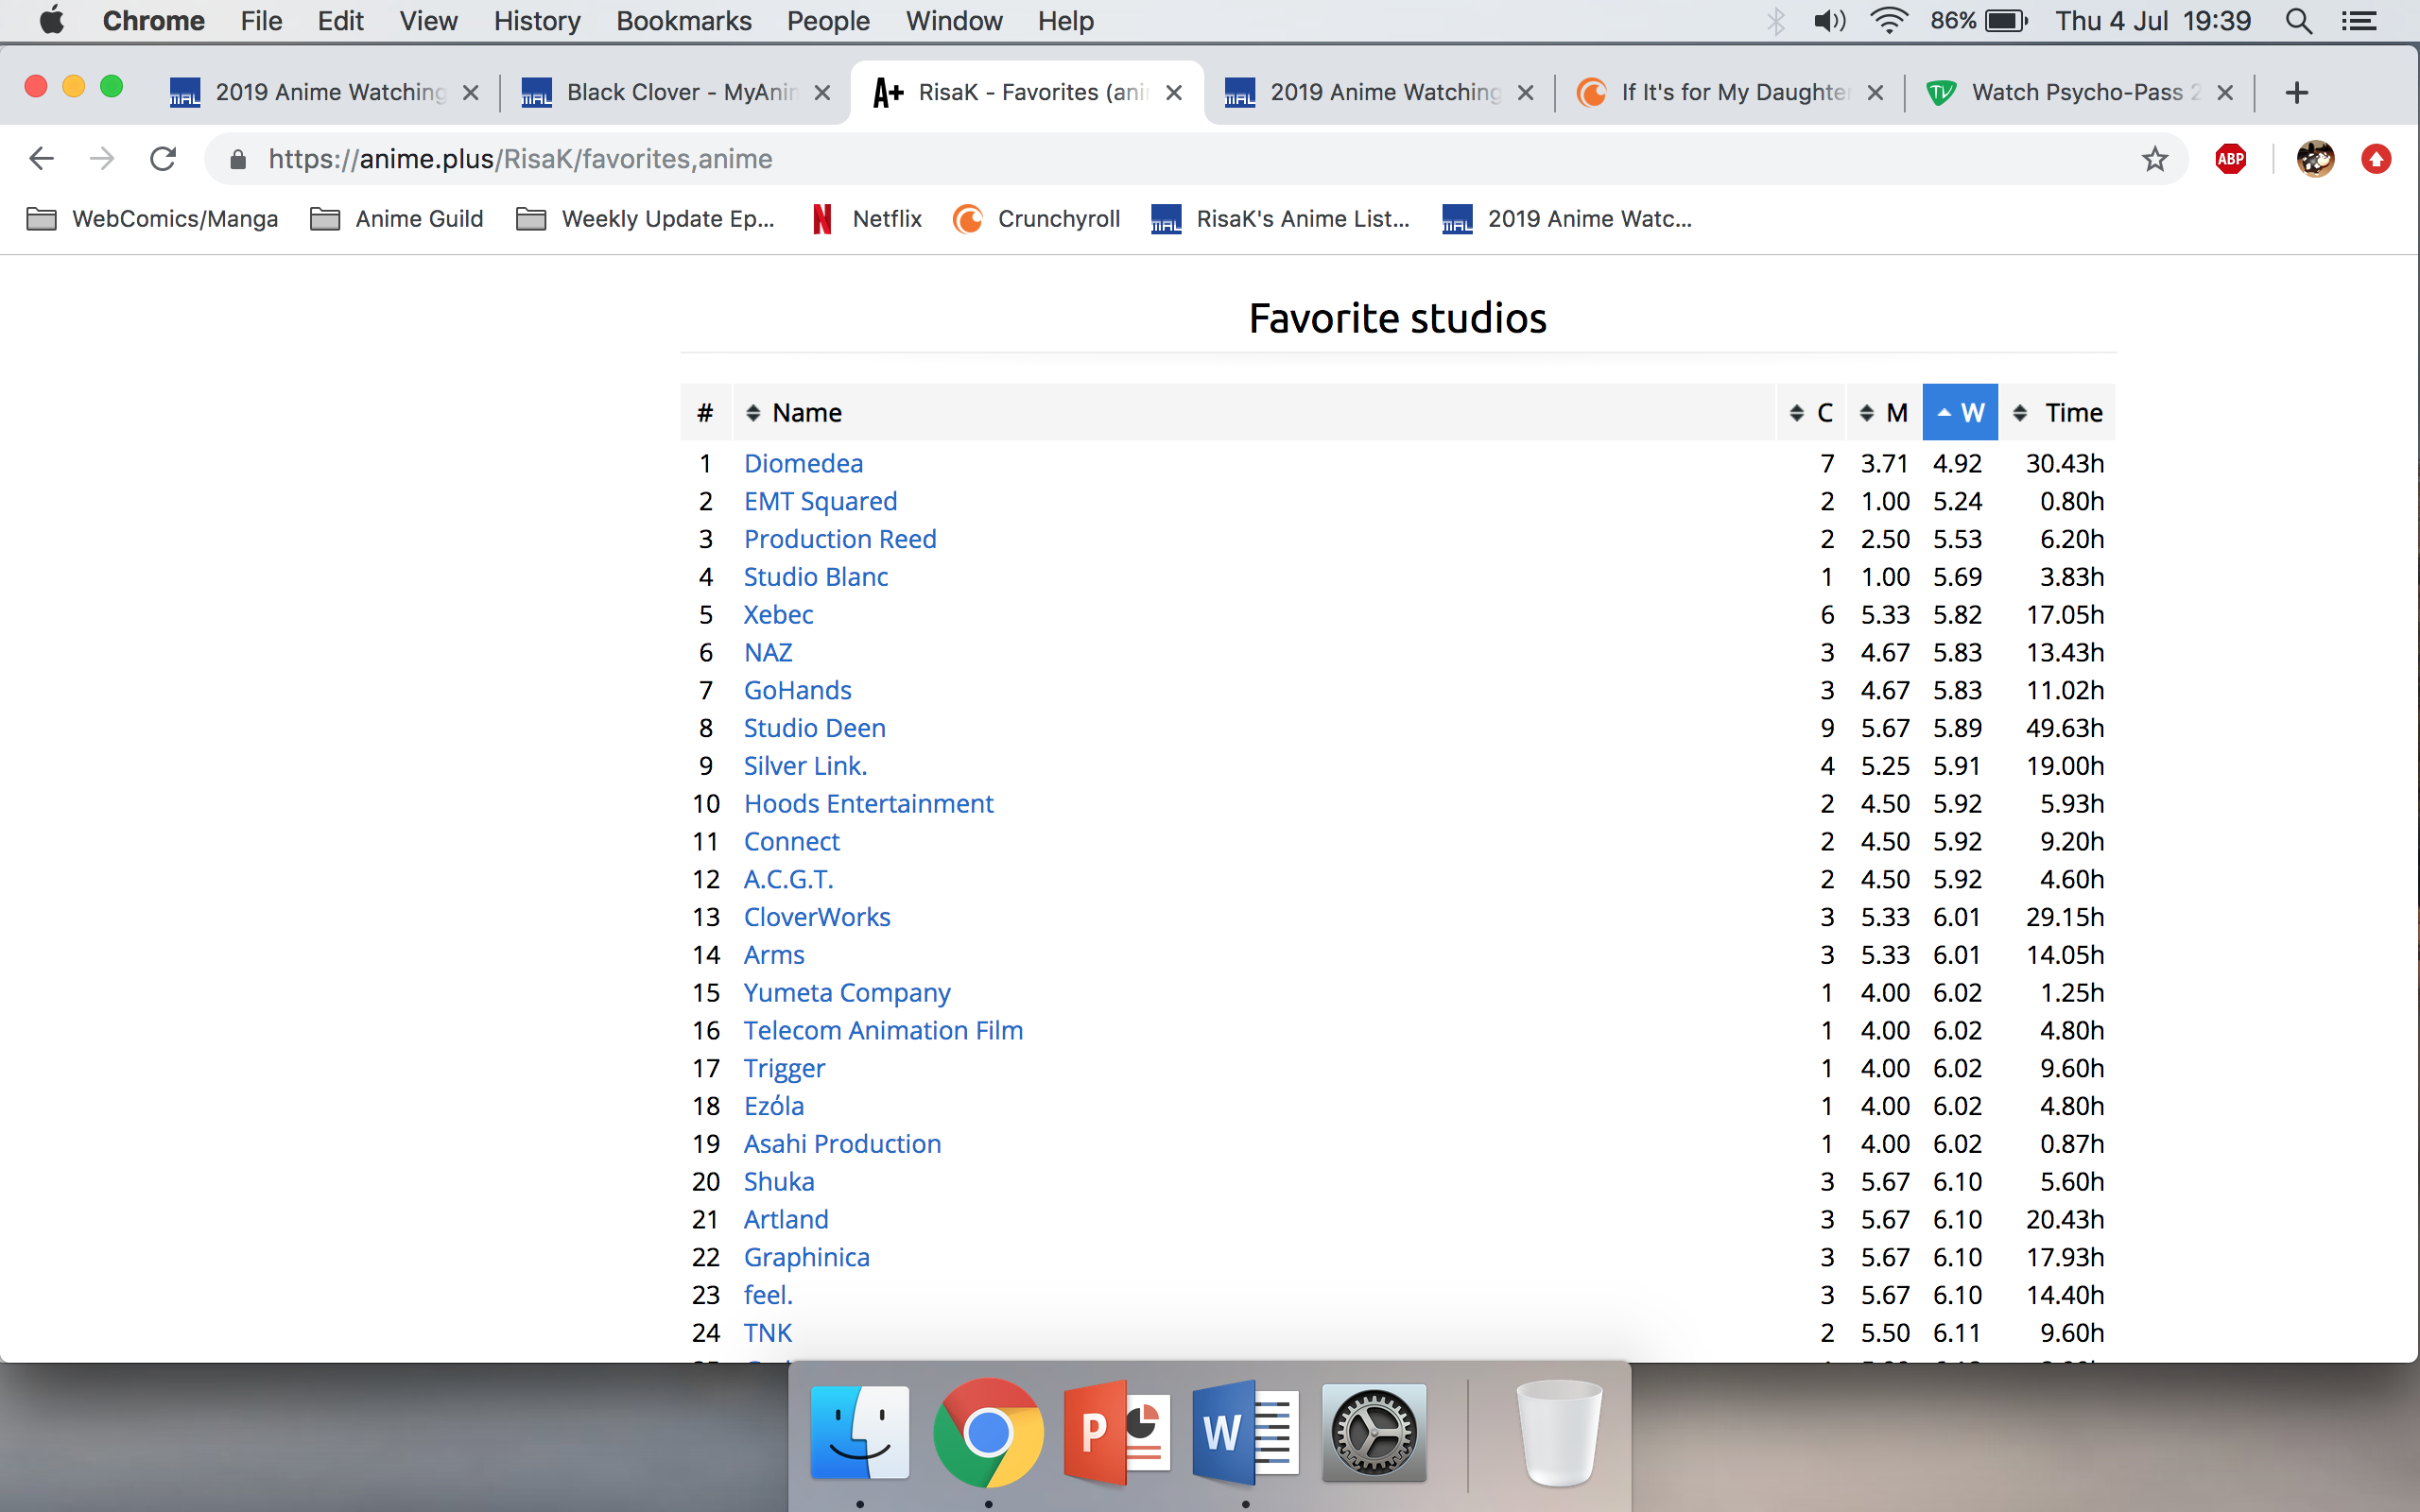The width and height of the screenshot is (2420, 1512).
Task: Click the Diomedea studio link
Action: coord(802,461)
